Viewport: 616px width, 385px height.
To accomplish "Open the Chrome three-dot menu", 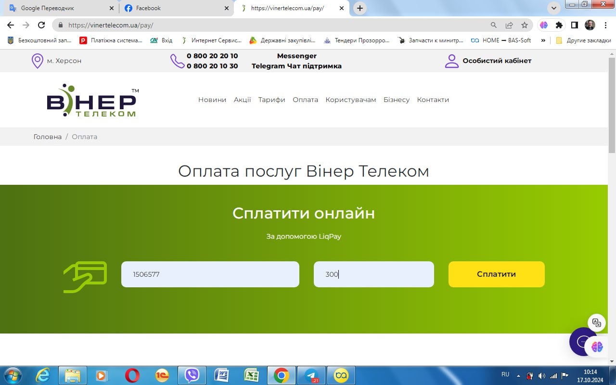I will click(605, 25).
